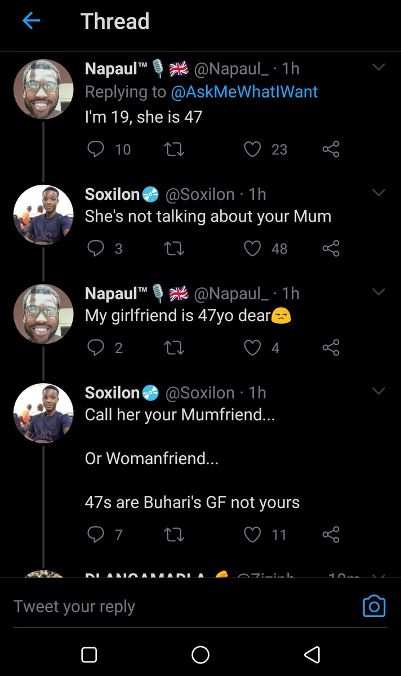
Task: Tap the back arrow in Thread header
Action: coord(31,21)
